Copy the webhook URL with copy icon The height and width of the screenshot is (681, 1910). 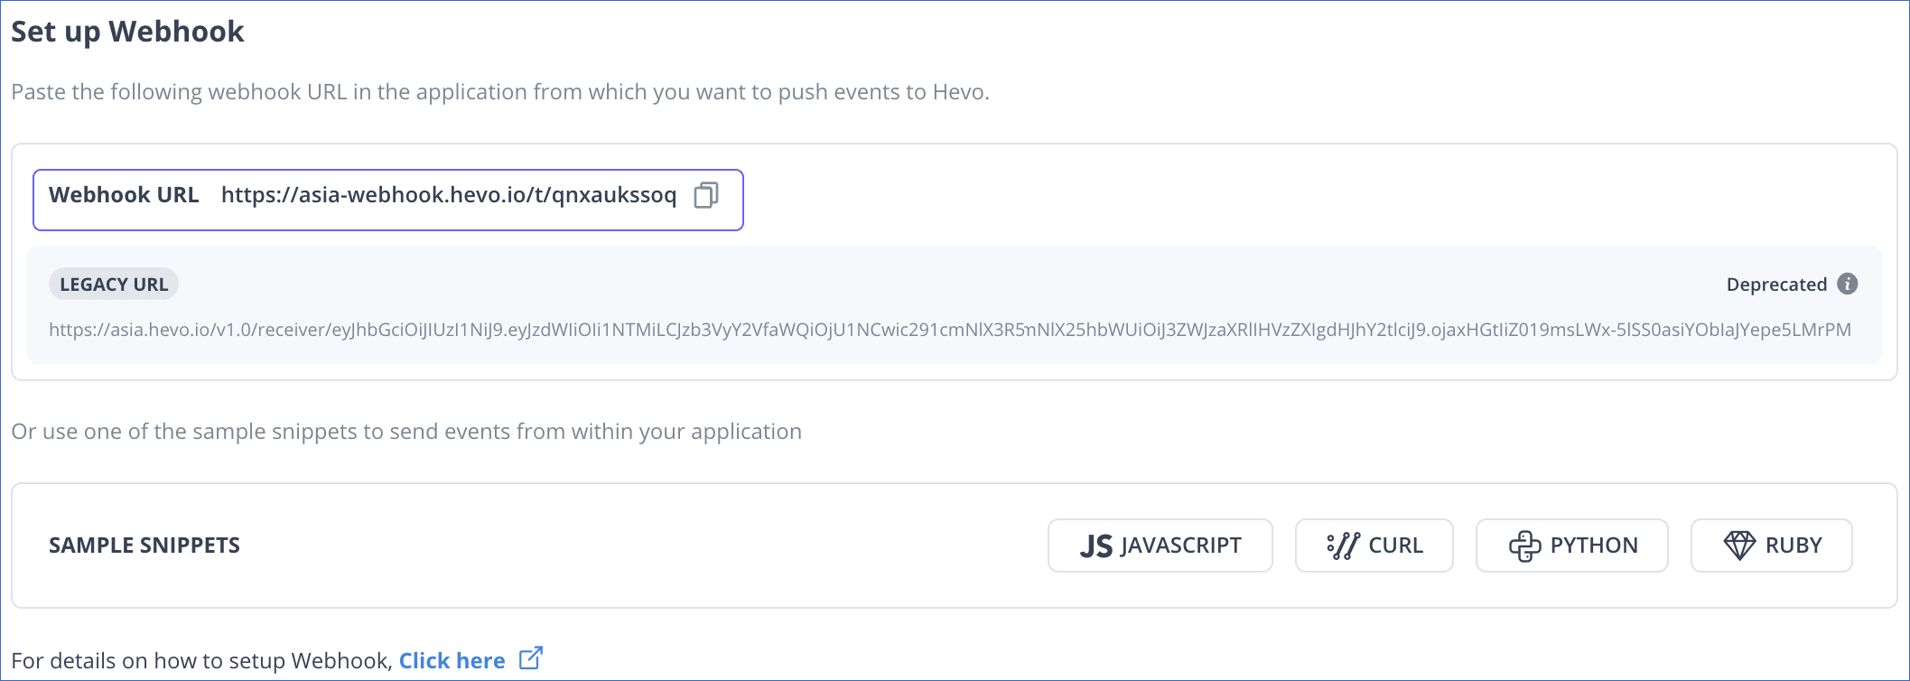pos(706,195)
